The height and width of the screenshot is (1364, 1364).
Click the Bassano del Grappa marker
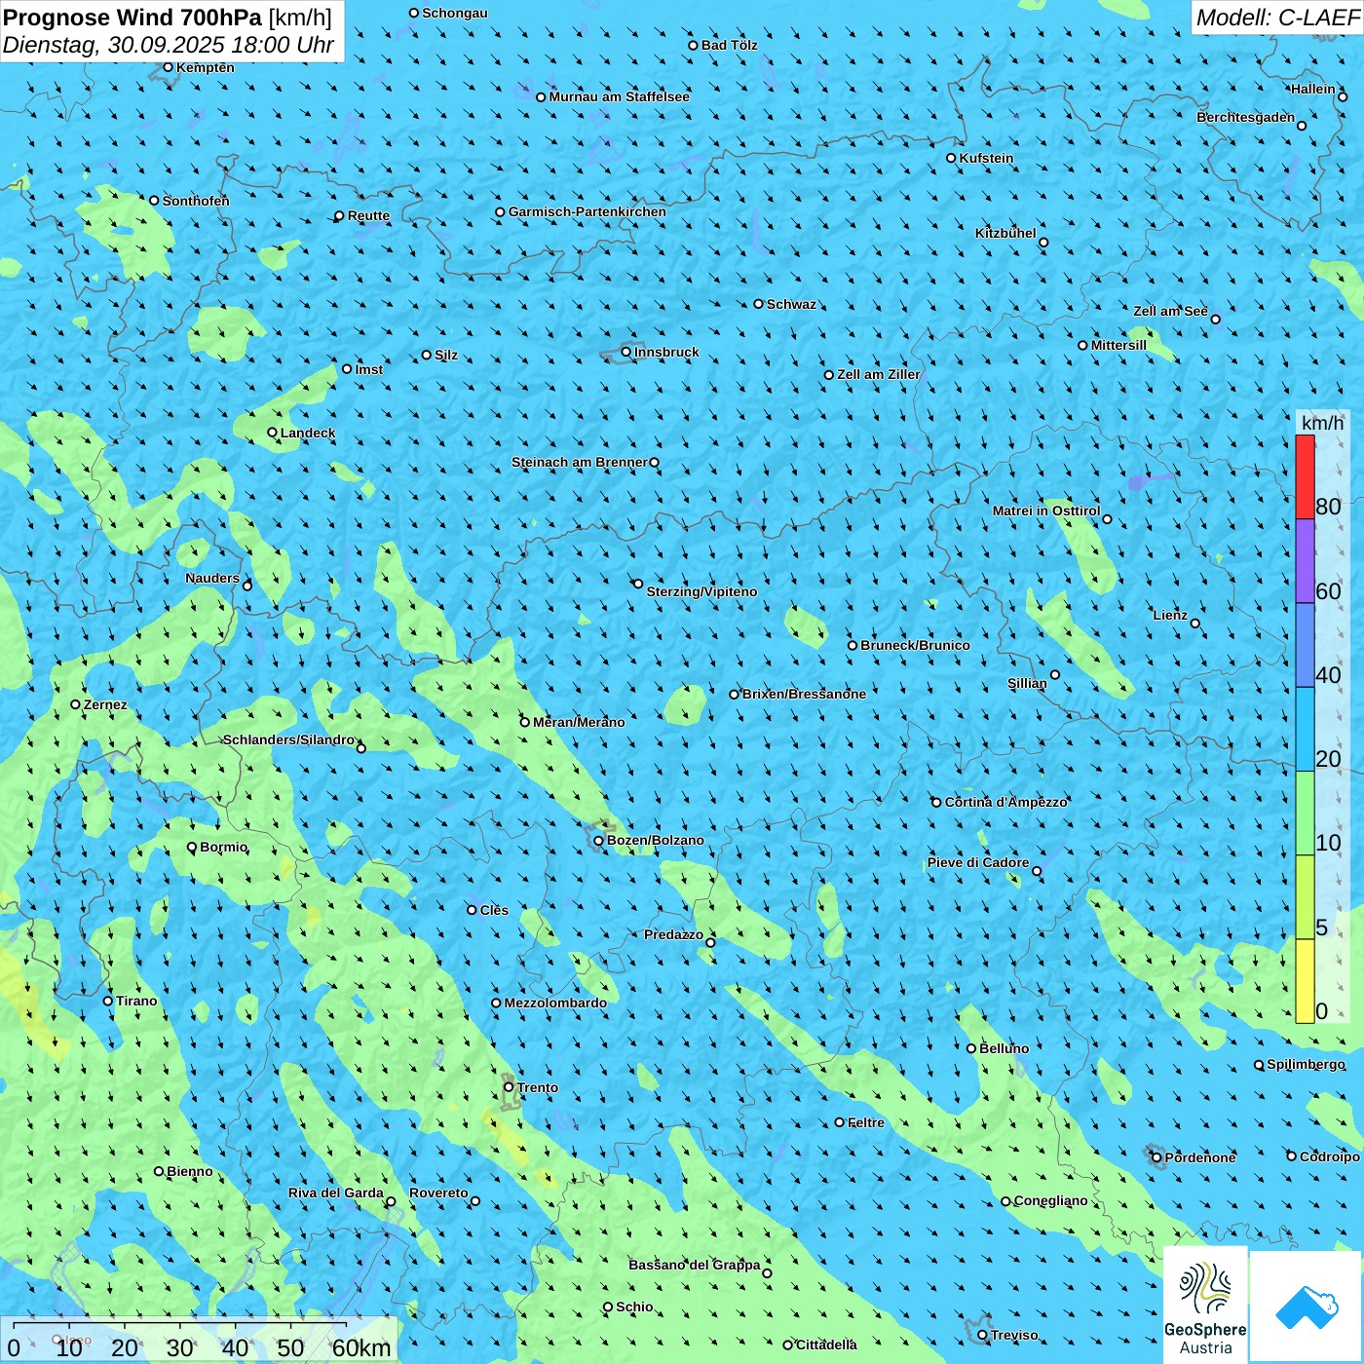[x=767, y=1273]
